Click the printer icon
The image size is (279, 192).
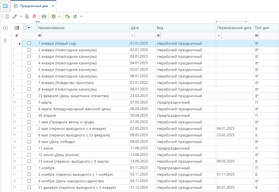[x=44, y=17]
